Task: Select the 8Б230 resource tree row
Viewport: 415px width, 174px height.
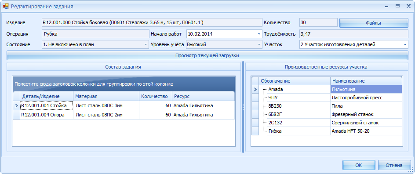Action: click(299, 106)
